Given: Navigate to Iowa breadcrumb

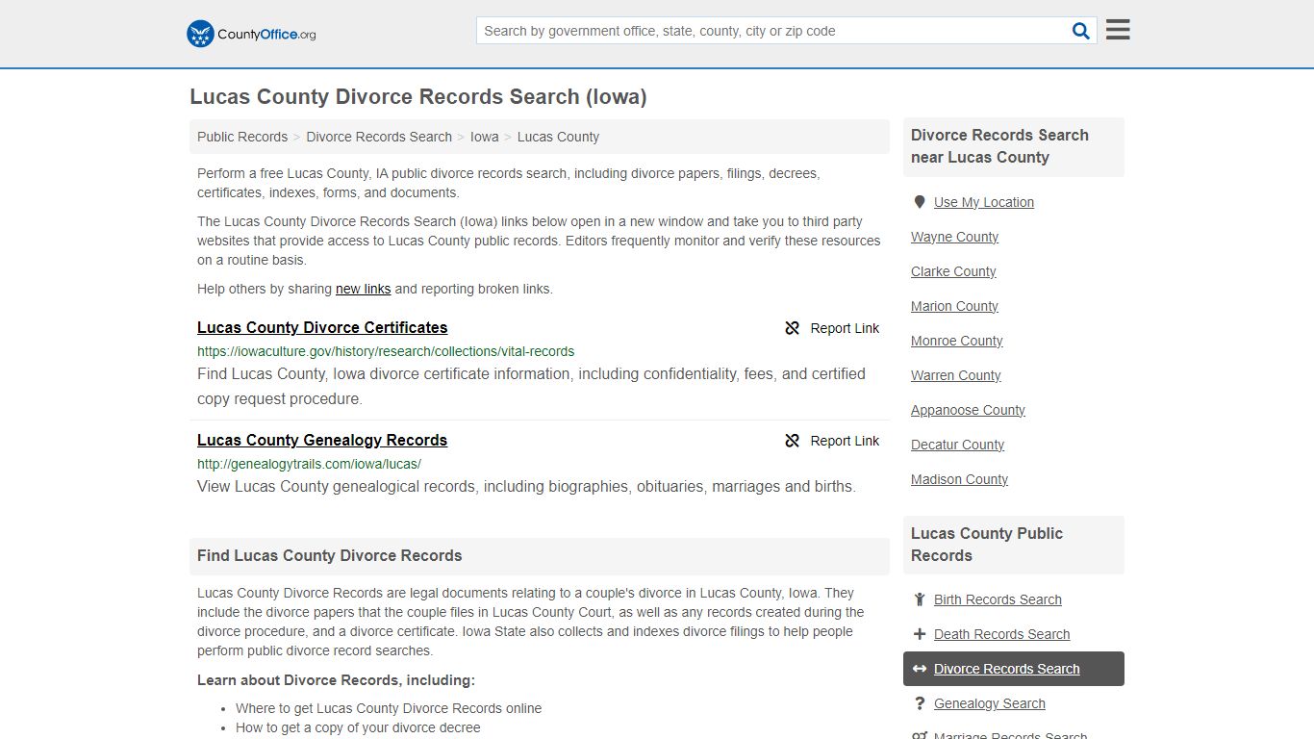Looking at the screenshot, I should point(485,137).
